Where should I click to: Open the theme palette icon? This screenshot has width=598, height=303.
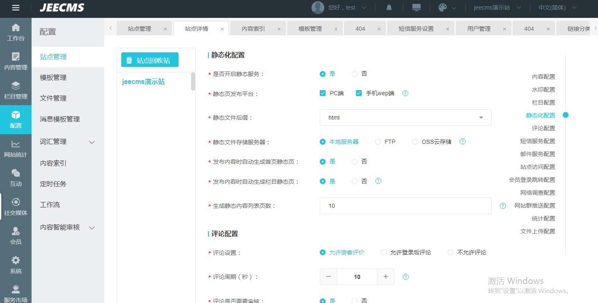coord(443,7)
